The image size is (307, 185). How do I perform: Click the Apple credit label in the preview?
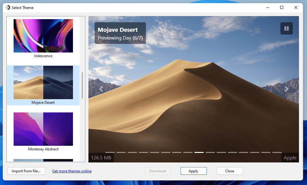pos(290,158)
